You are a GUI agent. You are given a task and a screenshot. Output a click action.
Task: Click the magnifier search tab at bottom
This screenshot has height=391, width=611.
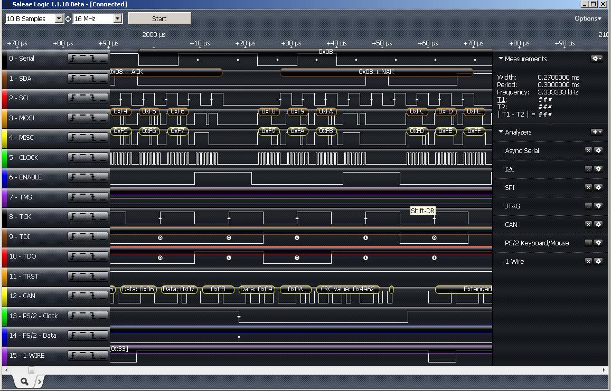tap(24, 382)
